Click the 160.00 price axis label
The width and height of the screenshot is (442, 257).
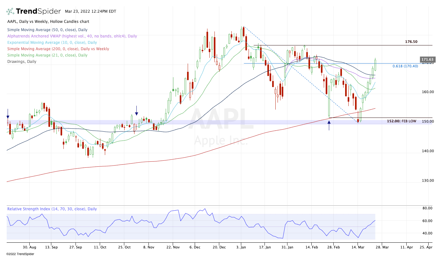click(x=428, y=92)
